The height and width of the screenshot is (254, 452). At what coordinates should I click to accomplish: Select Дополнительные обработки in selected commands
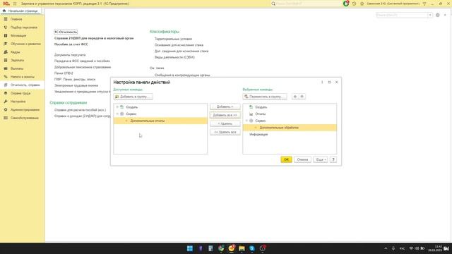290,128
